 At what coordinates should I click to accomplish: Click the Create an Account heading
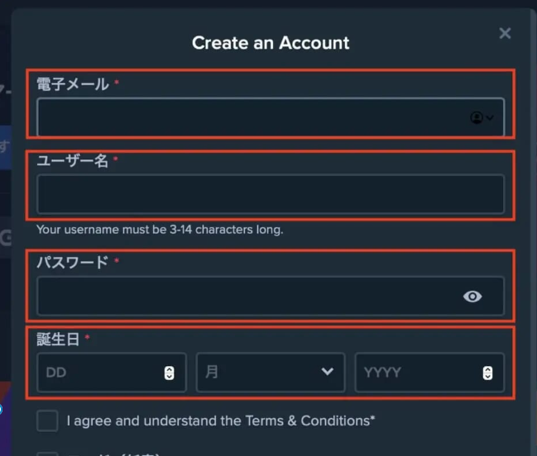tap(271, 43)
